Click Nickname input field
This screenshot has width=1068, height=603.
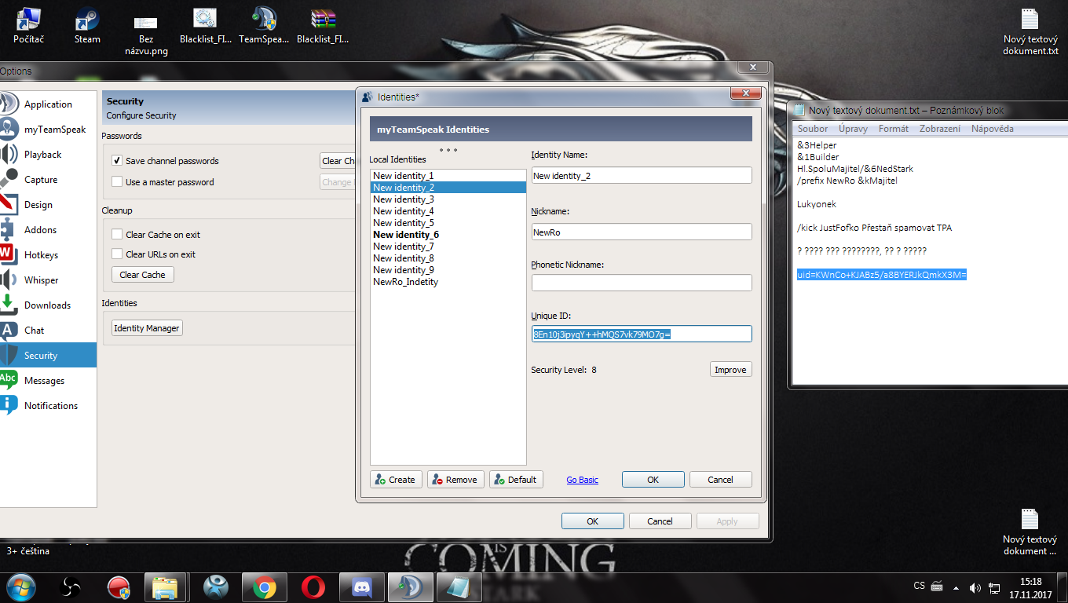[642, 232]
